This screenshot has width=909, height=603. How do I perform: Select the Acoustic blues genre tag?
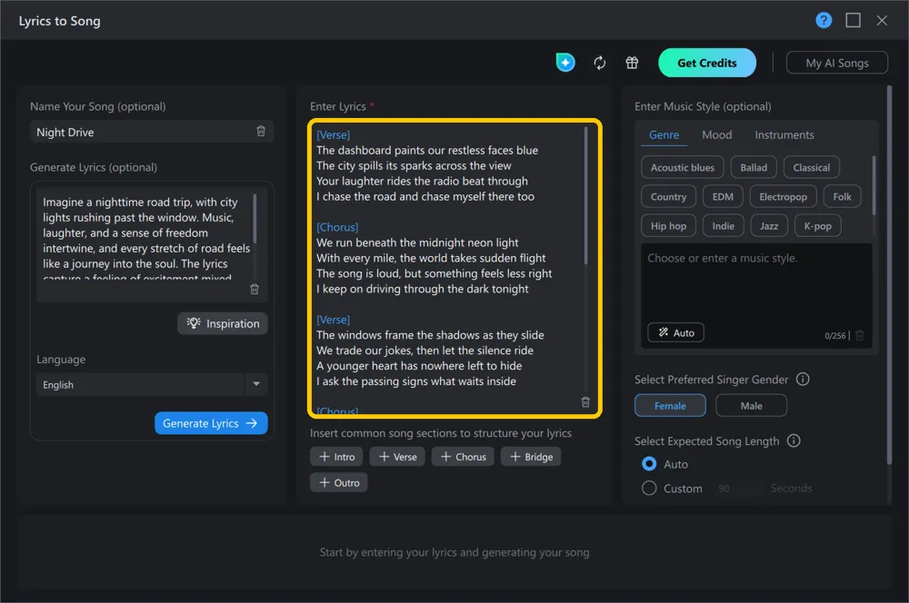(683, 167)
